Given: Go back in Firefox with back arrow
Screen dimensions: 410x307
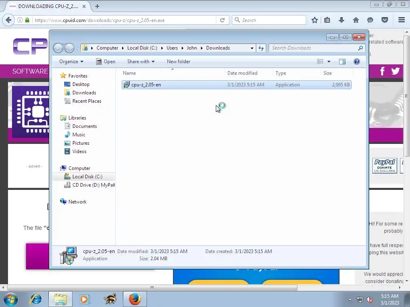Looking at the screenshot, I should pyautogui.click(x=8, y=20).
